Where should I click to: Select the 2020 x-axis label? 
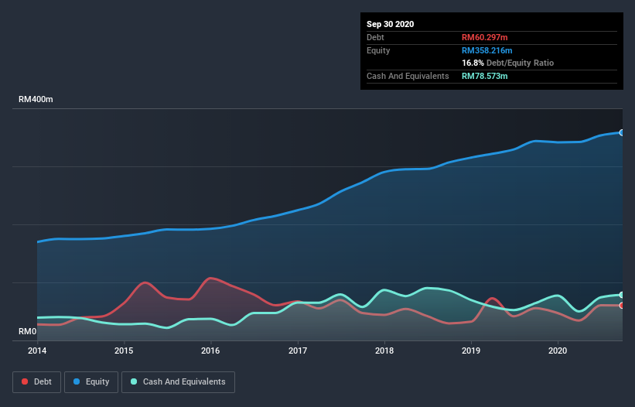pyautogui.click(x=558, y=351)
